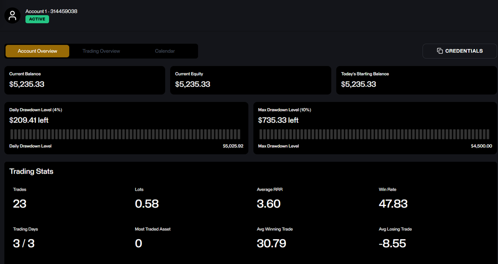Select the Account Overview tab

click(37, 51)
